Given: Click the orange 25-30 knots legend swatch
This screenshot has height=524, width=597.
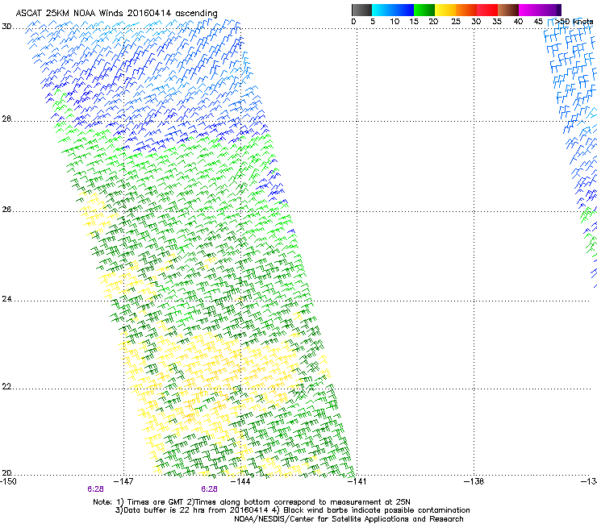Looking at the screenshot, I should click(466, 10).
